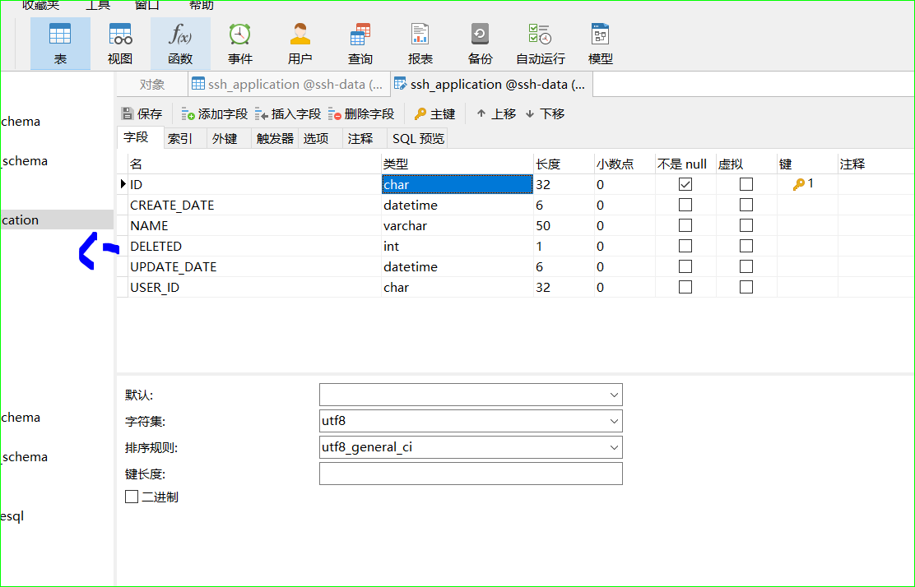The height and width of the screenshot is (587, 915).
Task: Open the 用户 (User) toolbar icon
Action: tap(300, 44)
